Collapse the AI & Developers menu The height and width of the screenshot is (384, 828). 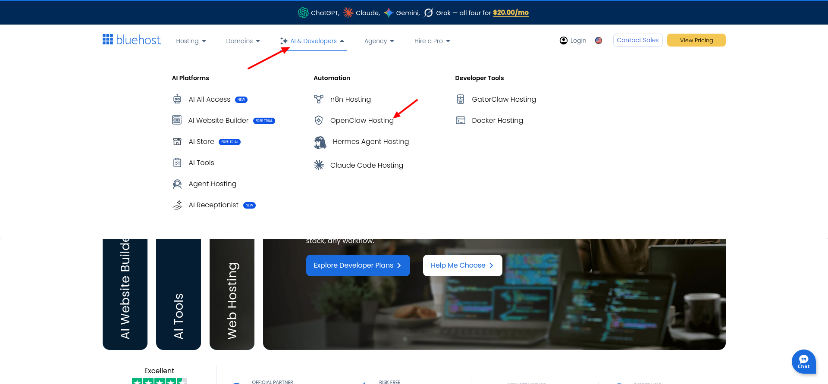313,41
